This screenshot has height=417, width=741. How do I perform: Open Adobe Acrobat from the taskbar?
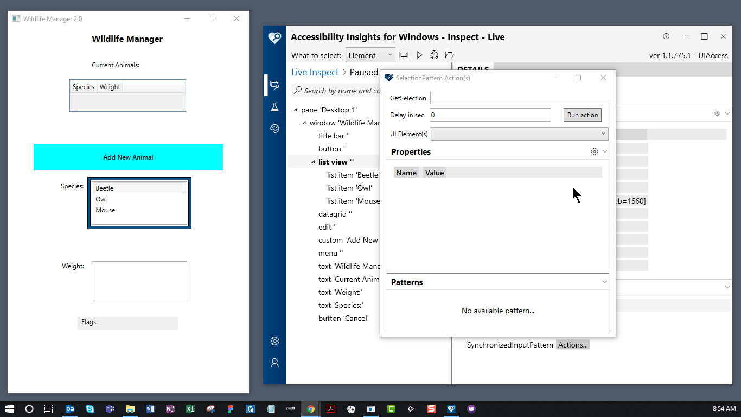[331, 409]
